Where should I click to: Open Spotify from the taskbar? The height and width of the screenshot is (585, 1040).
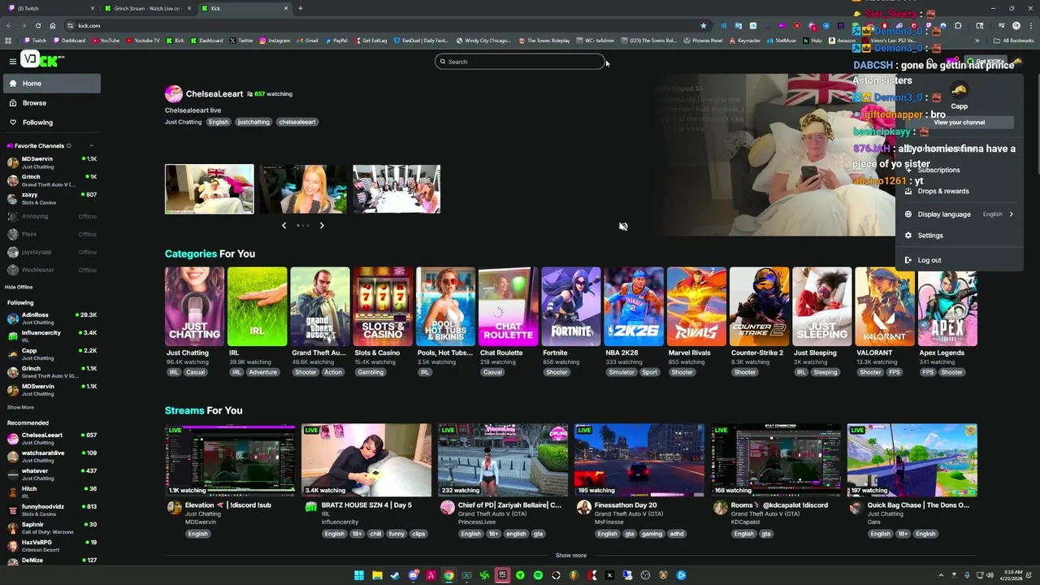coord(538,575)
